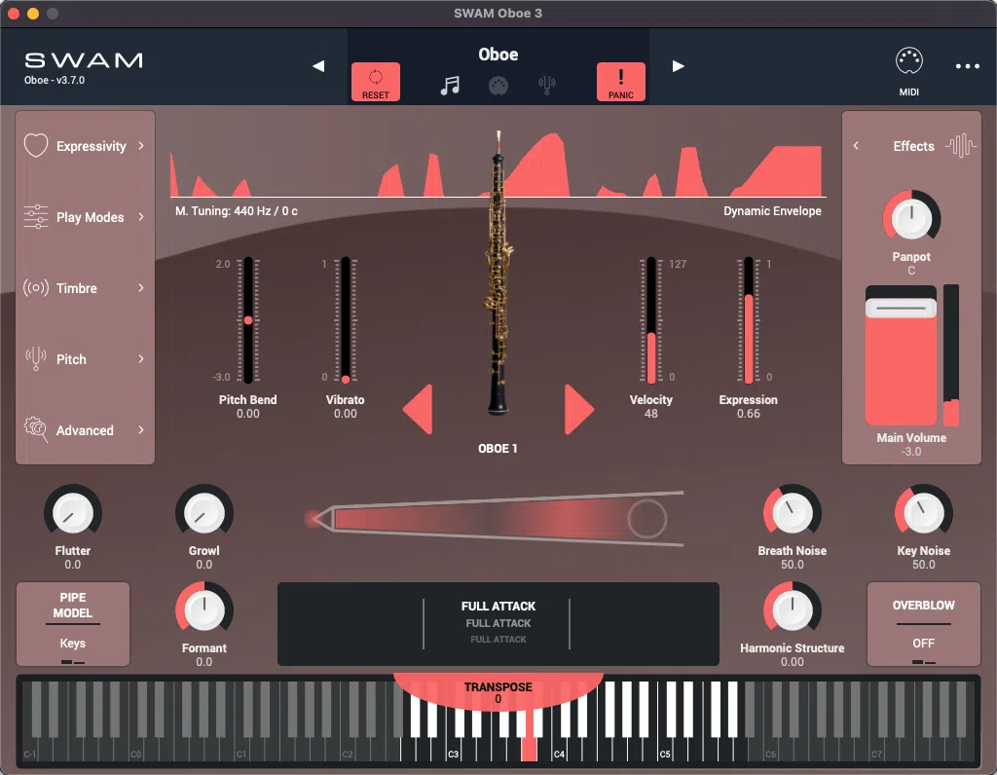
Task: Open the Pitch panel icon
Action: pos(36,358)
